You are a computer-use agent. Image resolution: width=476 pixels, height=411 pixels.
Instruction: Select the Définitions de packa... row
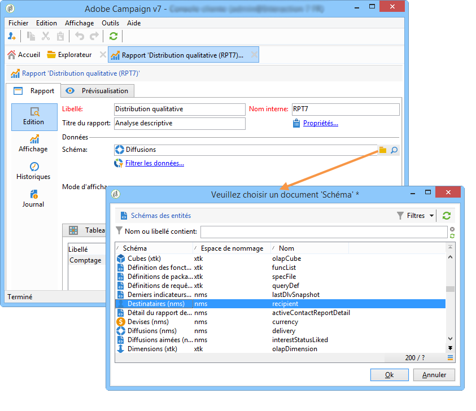280,277
